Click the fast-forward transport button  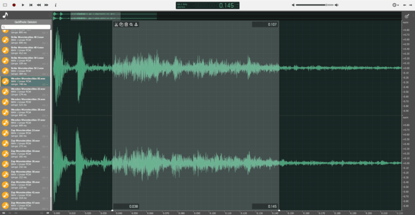coord(46,5)
